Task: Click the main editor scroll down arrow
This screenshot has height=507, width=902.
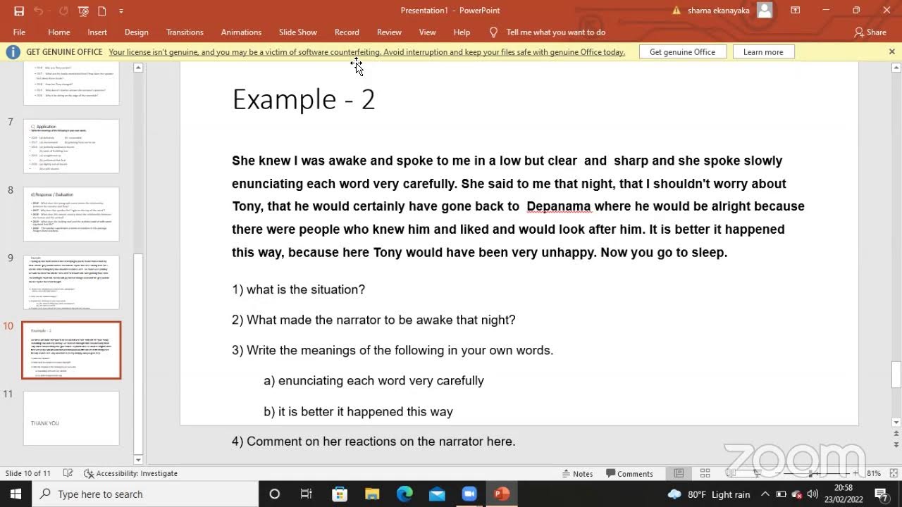Action: click(896, 423)
